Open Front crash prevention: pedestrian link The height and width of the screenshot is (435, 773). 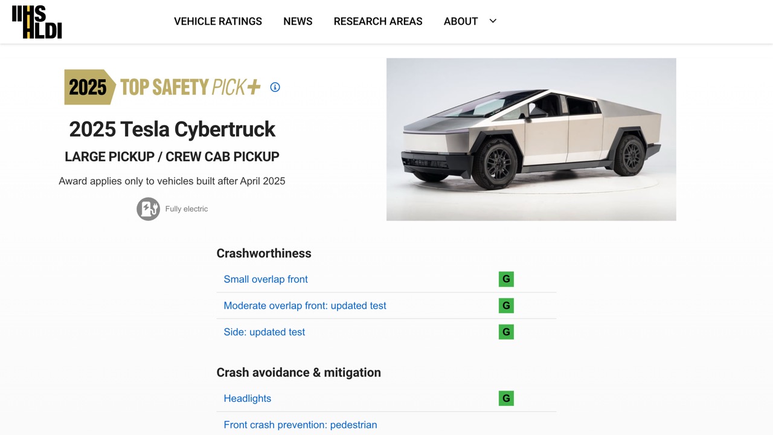click(x=300, y=425)
